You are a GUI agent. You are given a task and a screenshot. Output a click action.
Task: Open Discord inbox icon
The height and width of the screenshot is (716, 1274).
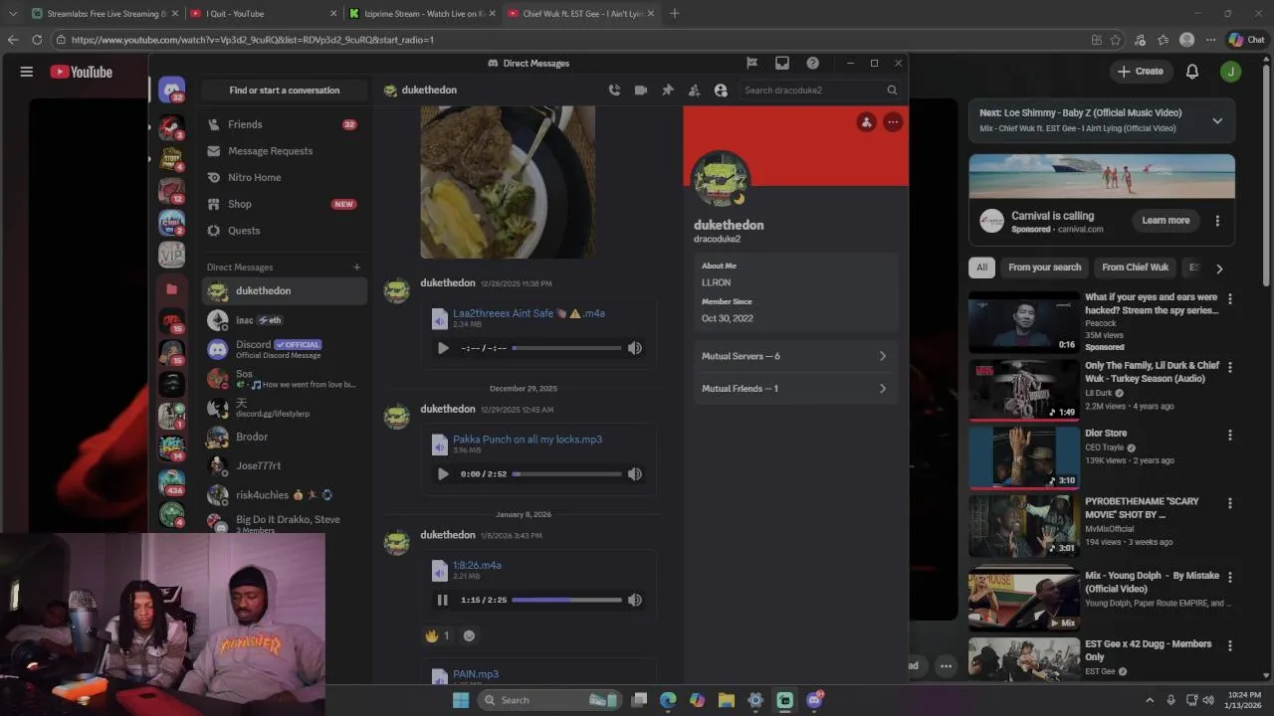click(782, 63)
